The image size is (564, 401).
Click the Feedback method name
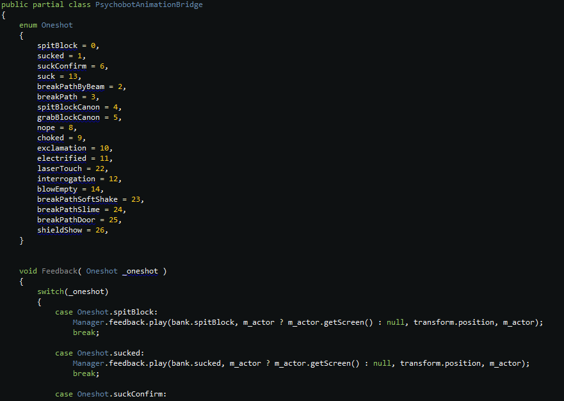(60, 271)
